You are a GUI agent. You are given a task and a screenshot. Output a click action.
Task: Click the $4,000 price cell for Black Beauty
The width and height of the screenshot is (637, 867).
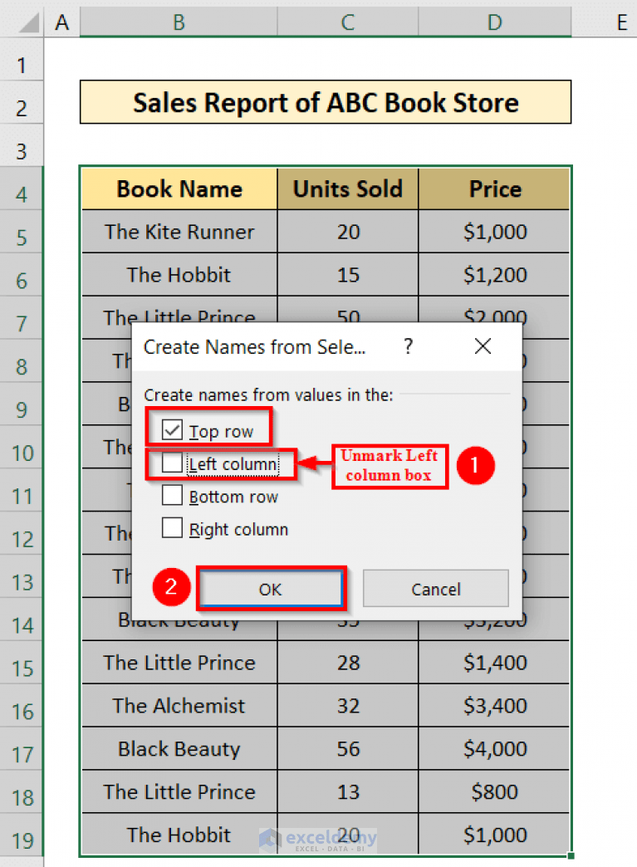point(494,749)
